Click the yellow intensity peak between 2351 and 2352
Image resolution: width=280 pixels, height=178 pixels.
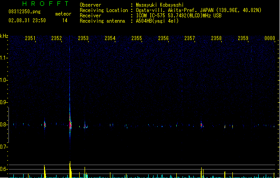click(45, 171)
